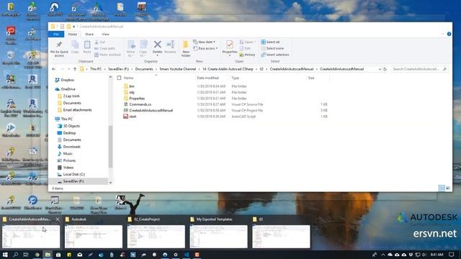Viewport: 461px width, 259px height.
Task: Open Quick Access Toolbar customize arrow
Action: click(x=73, y=27)
